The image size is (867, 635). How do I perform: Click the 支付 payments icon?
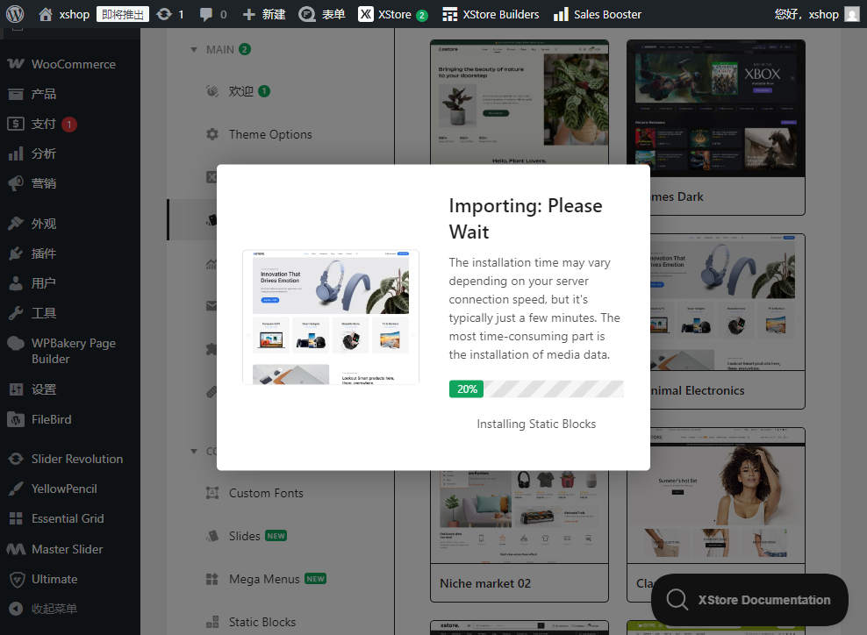click(16, 124)
